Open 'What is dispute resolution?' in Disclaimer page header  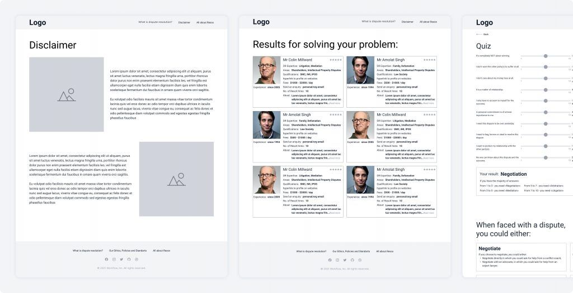[x=156, y=22]
